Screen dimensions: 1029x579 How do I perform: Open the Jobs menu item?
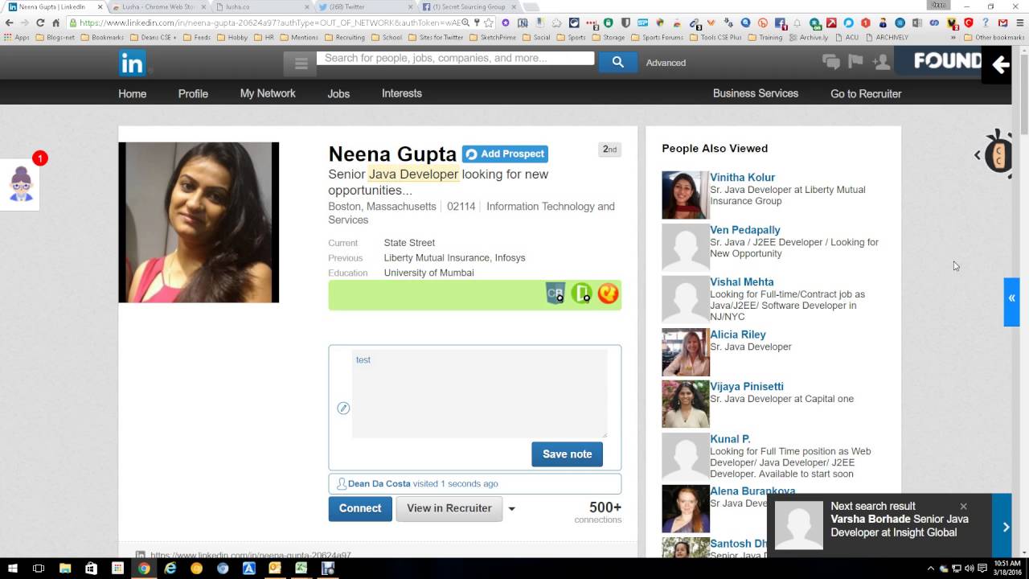tap(338, 93)
